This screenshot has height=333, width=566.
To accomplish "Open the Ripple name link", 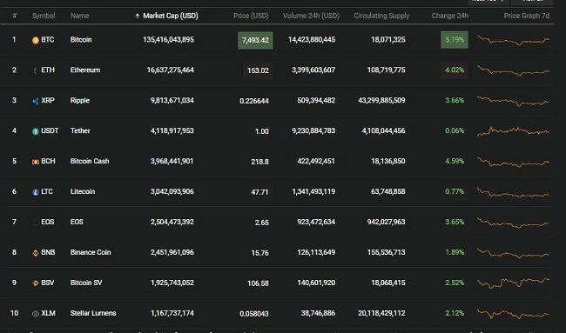I will [x=80, y=101].
